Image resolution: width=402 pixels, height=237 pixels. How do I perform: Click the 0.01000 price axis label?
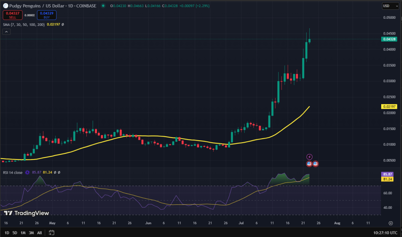pyautogui.click(x=389, y=145)
